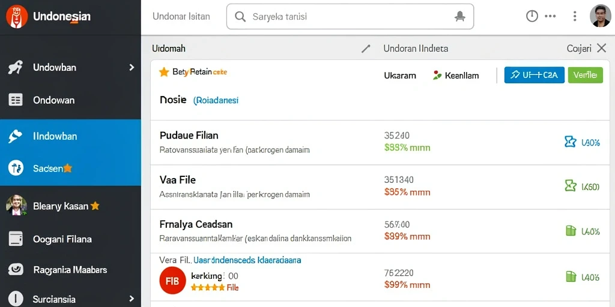Open the vertical three-dot menu

pyautogui.click(x=575, y=16)
